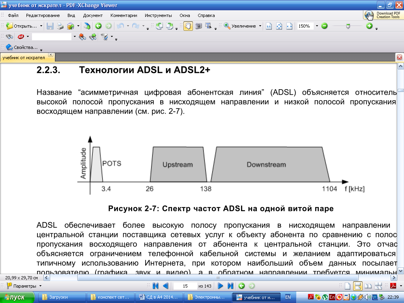Screen dimensions: 404x303
Task: Click the Find Previous binoculars icon
Action: tap(82, 37)
